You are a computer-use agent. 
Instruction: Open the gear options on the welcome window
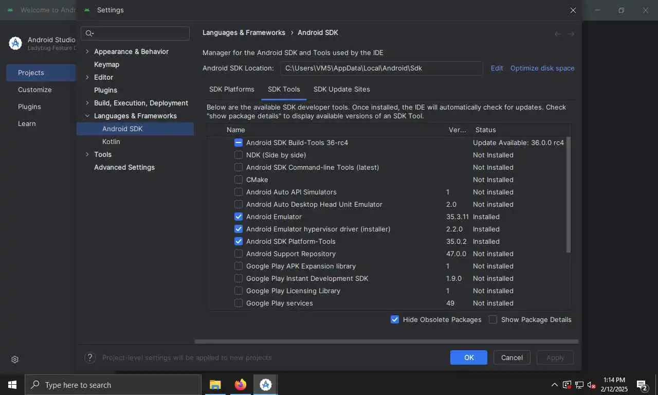point(15,360)
